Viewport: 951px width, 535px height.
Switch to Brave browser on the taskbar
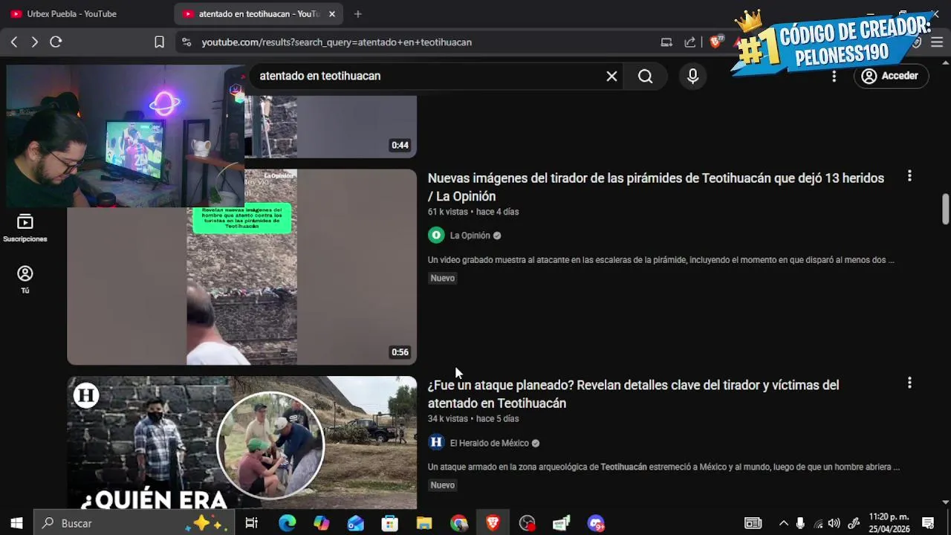(x=493, y=523)
